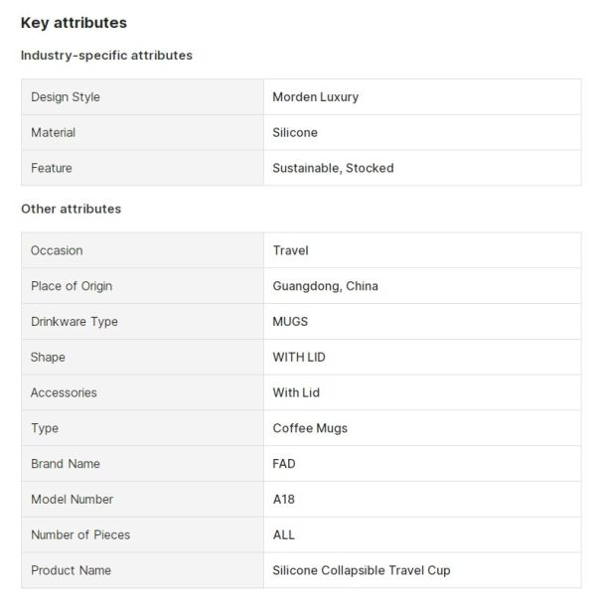Click the FAD brand name value

[x=284, y=464]
